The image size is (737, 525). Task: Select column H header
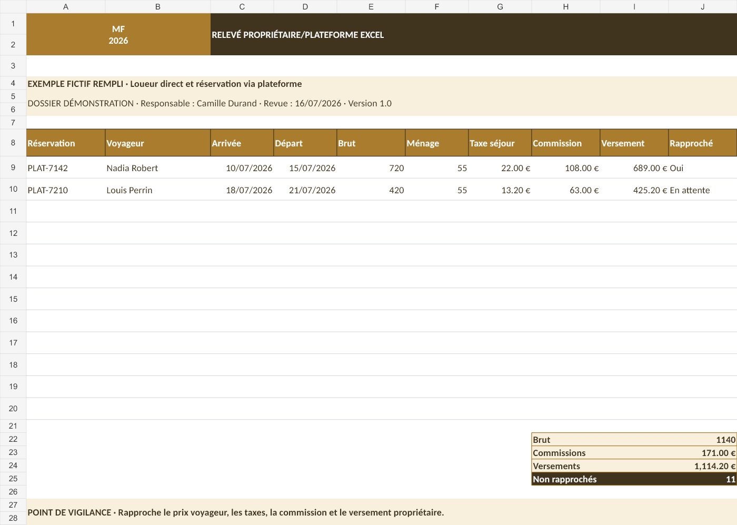click(x=566, y=7)
